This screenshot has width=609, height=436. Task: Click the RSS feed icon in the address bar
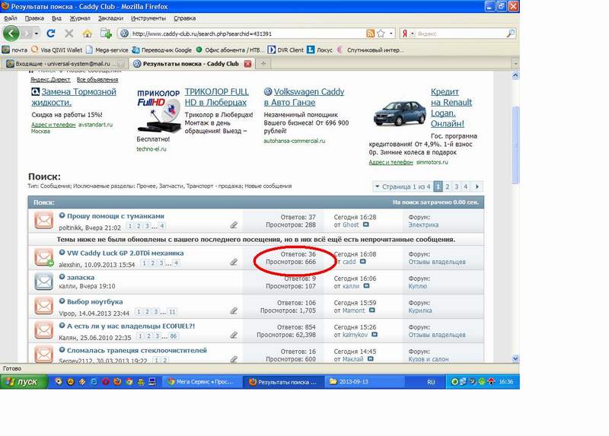[370, 33]
